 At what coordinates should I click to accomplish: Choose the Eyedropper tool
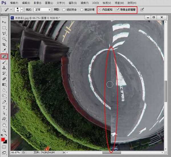pos(4,50)
